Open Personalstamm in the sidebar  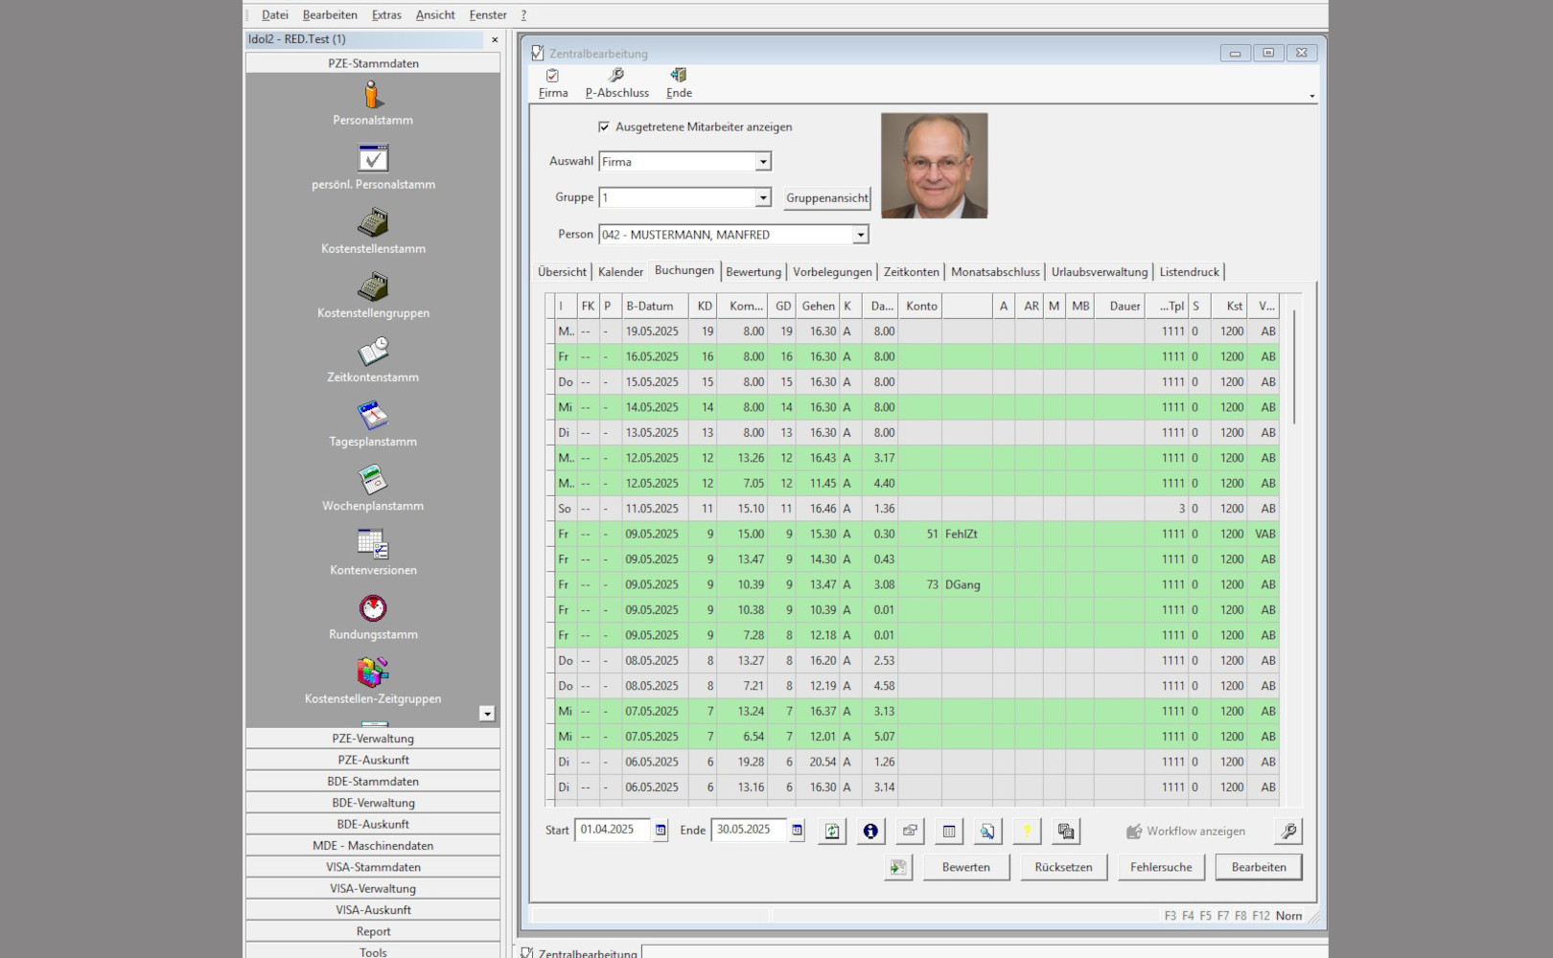click(373, 96)
